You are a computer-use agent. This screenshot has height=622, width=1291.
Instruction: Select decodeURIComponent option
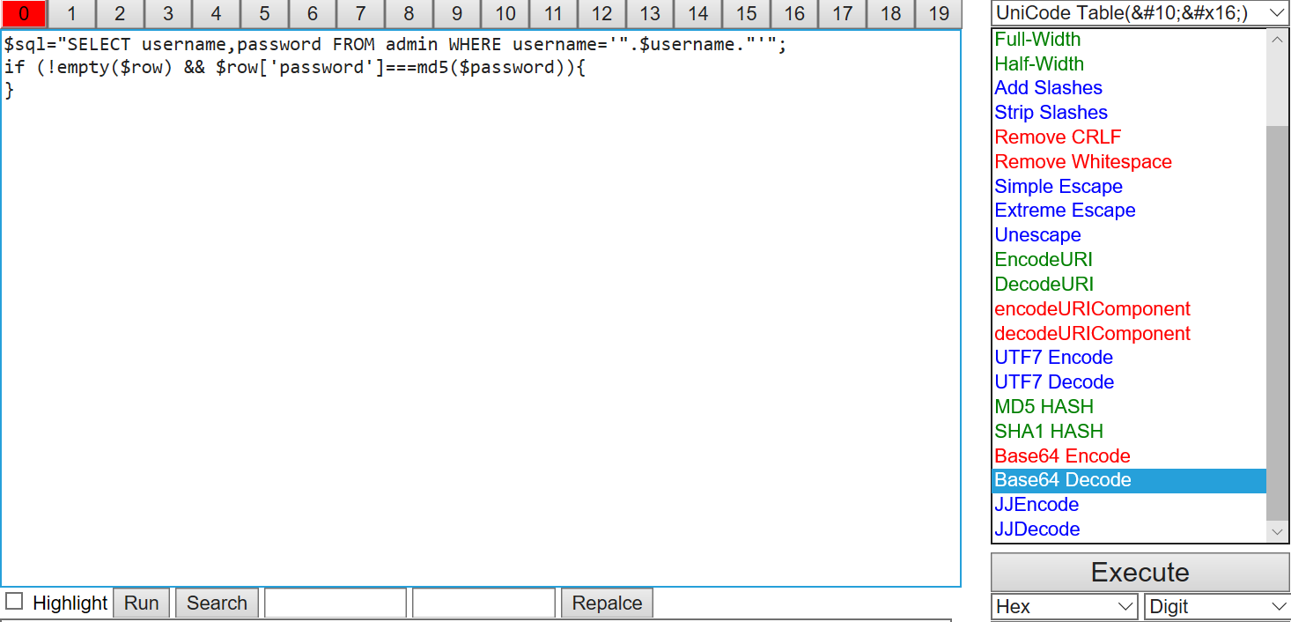pos(1129,334)
